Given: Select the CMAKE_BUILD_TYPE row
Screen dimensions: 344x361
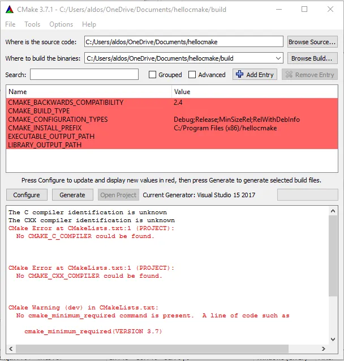Looking at the screenshot, I should [x=172, y=111].
